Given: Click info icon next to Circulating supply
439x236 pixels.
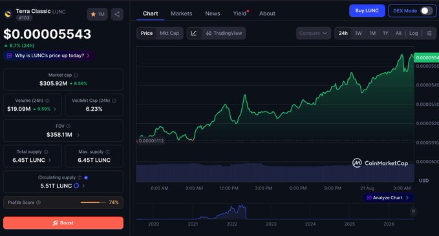Looking at the screenshot, I should (x=80, y=177).
